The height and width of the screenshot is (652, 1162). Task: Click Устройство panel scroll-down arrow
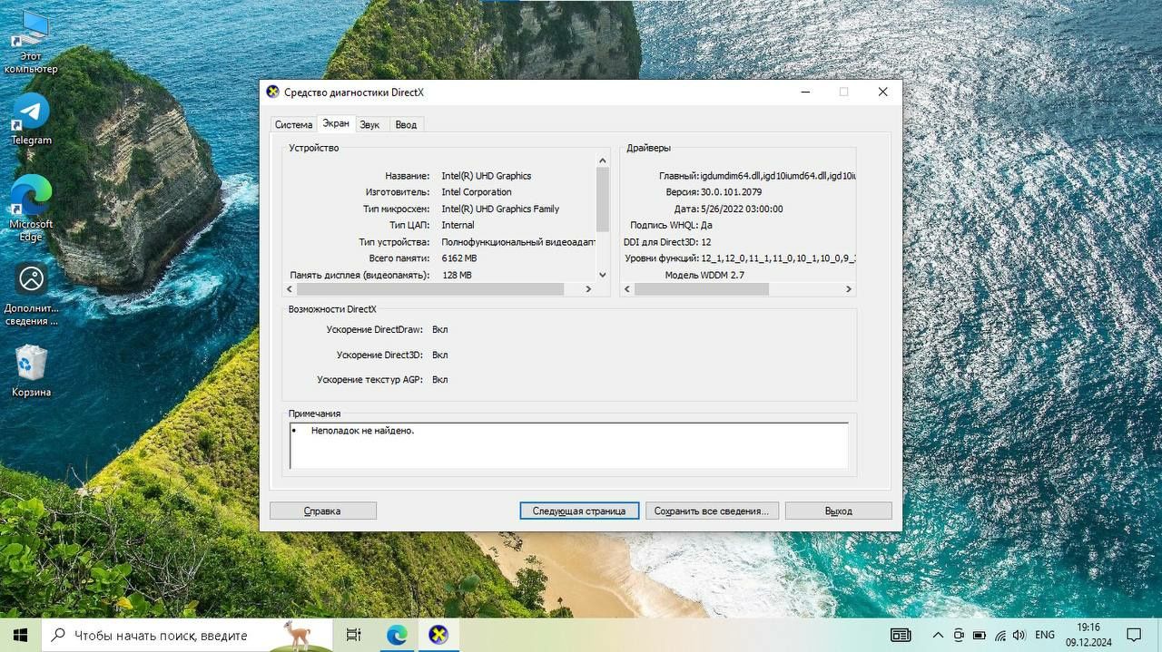(x=603, y=275)
